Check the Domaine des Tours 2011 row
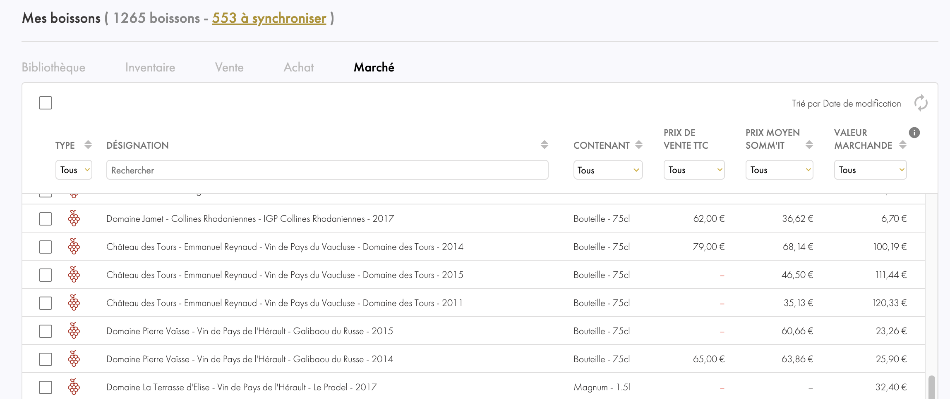 (46, 303)
